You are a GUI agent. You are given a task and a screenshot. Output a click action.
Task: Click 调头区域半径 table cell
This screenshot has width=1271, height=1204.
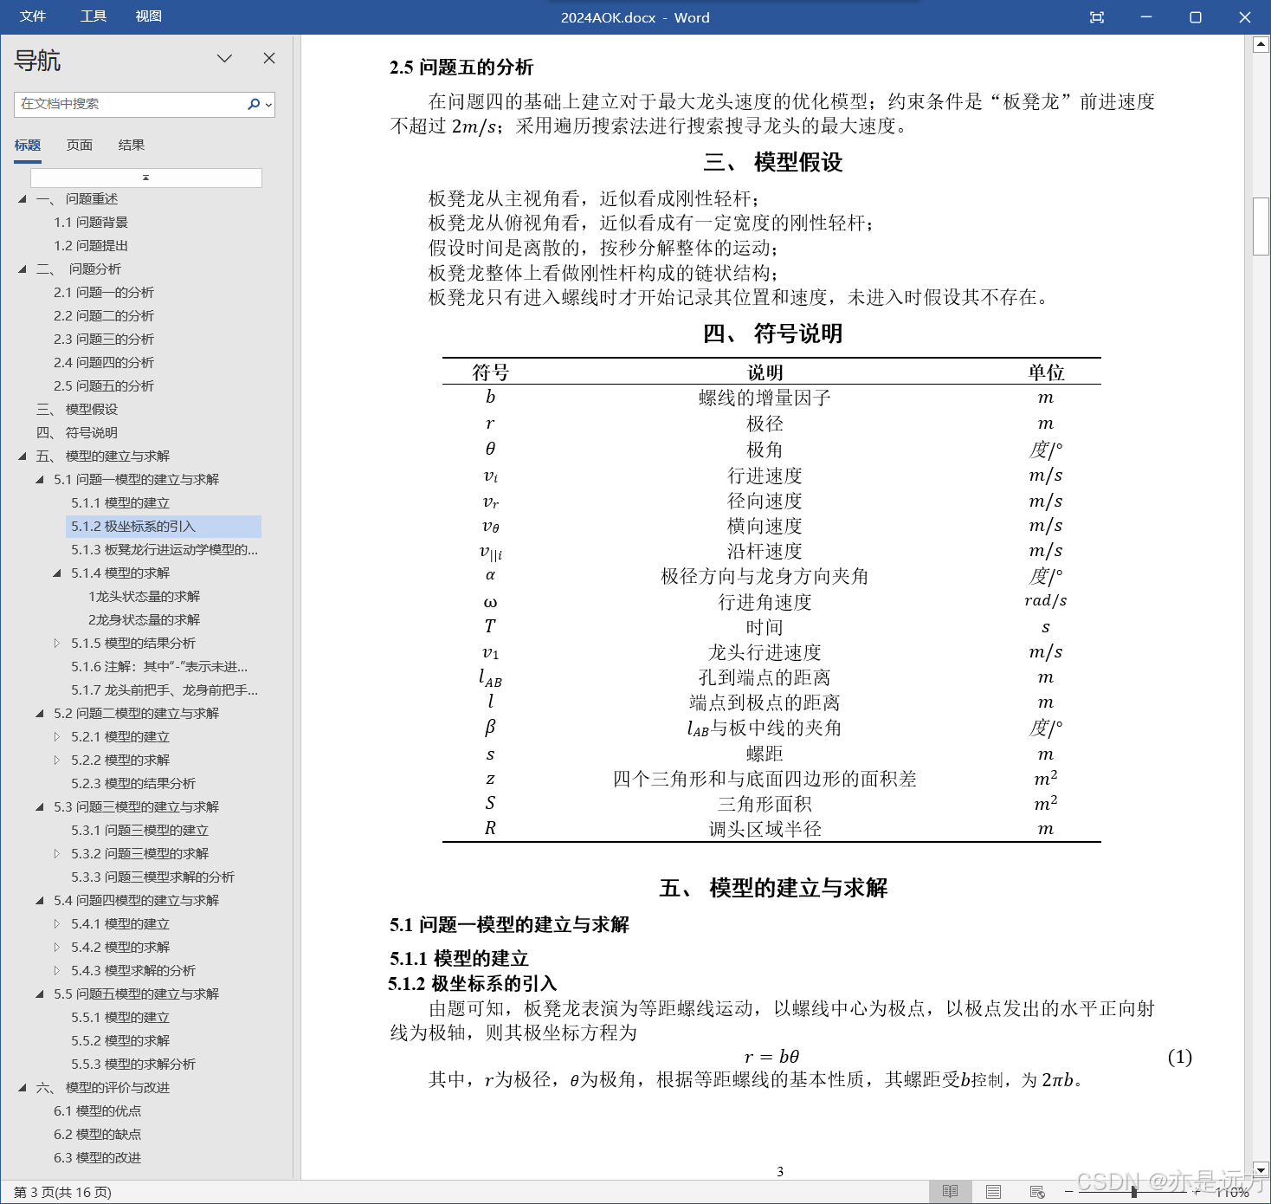(x=765, y=829)
